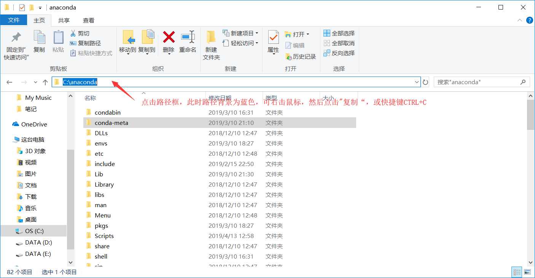Switch to details view in status bar
Image resolution: width=535 pixels, height=278 pixels.
point(517,272)
